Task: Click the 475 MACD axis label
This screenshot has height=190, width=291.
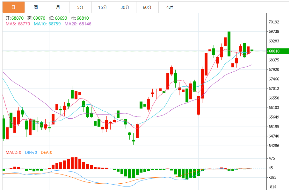Action: click(x=272, y=158)
